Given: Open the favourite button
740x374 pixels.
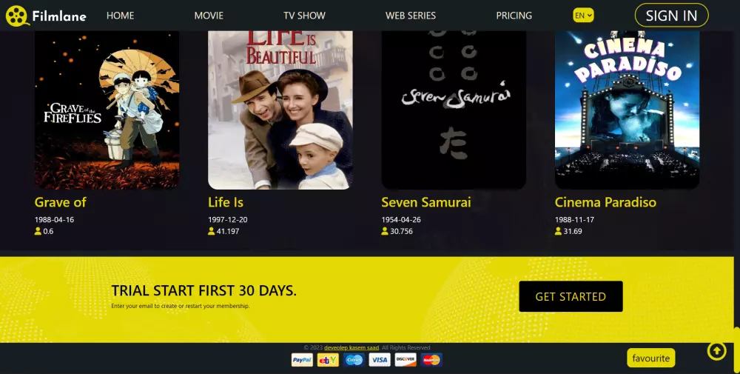Looking at the screenshot, I should point(650,358).
